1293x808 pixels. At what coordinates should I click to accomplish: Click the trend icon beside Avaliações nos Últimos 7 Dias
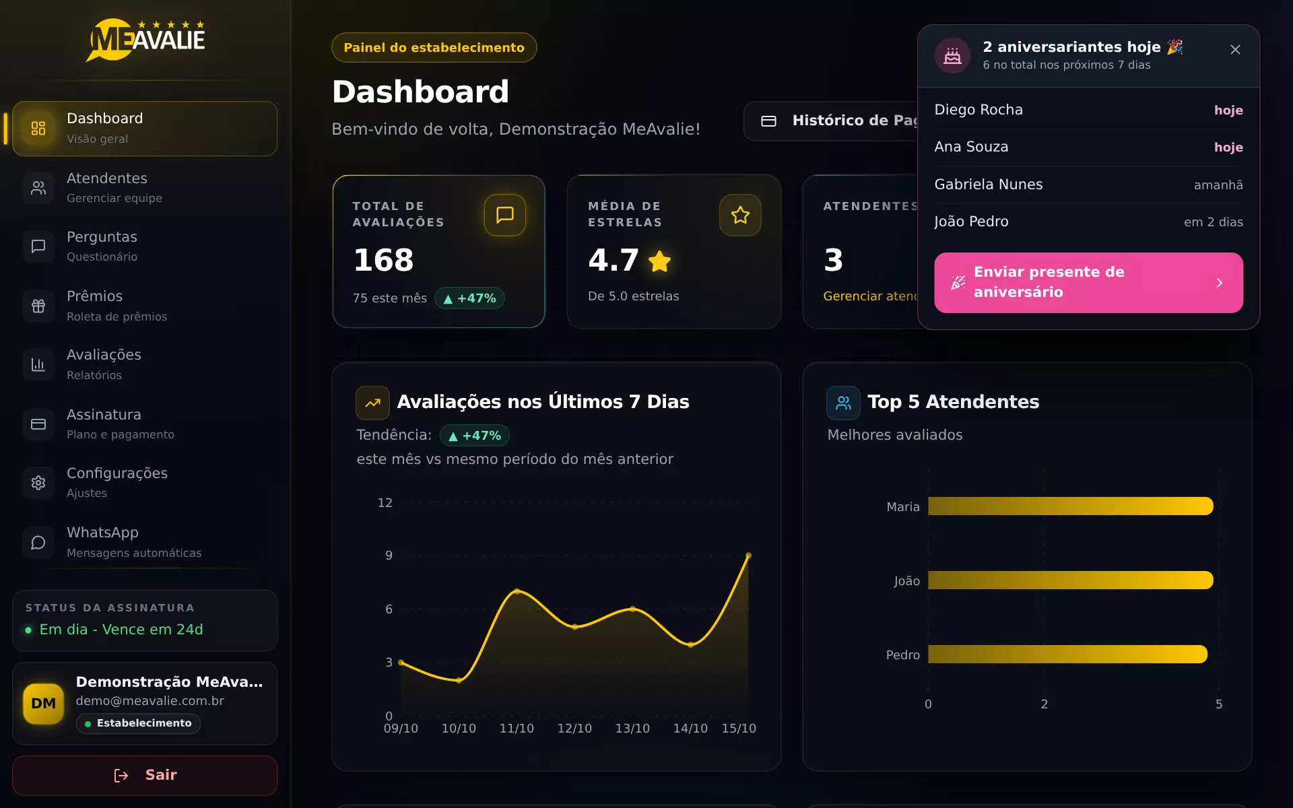pyautogui.click(x=372, y=403)
